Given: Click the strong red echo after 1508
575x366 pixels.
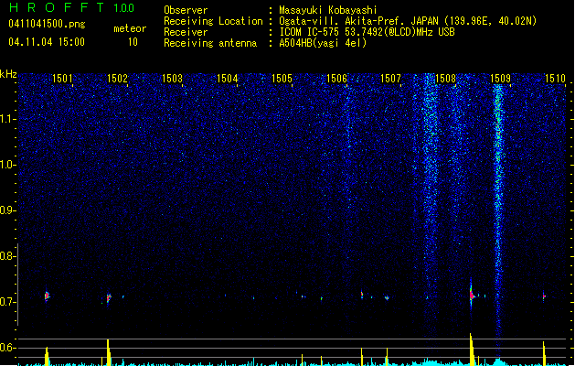Looking at the screenshot, I should coord(472,295).
